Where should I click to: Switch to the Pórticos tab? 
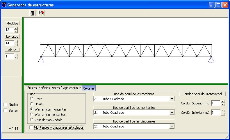pyautogui.click(x=31, y=88)
